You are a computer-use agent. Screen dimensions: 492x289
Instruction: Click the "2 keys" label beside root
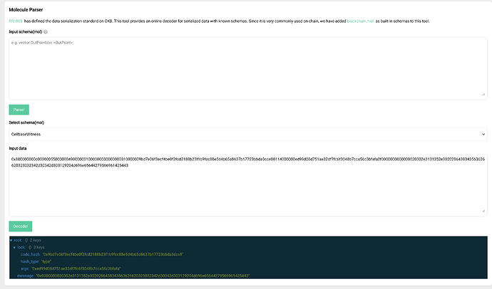[x=35, y=240]
